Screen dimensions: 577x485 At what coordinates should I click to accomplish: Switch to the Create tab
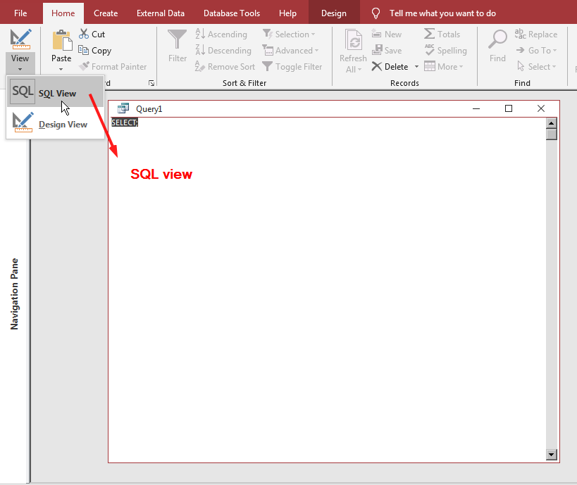pos(105,12)
